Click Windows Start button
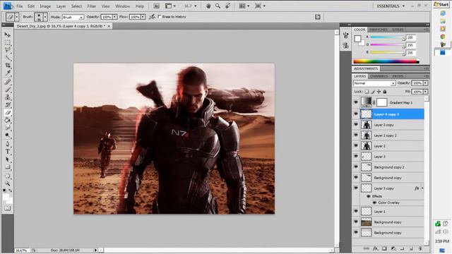This screenshot has height=254, width=452. pyautogui.click(x=441, y=4)
